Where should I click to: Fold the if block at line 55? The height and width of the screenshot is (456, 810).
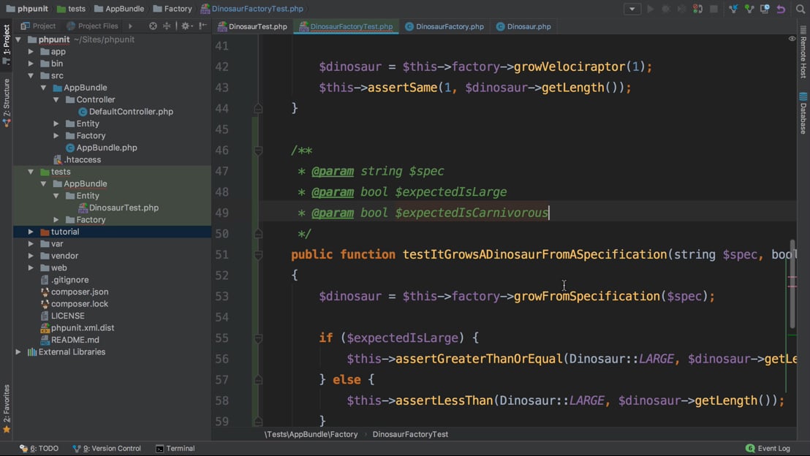point(258,338)
